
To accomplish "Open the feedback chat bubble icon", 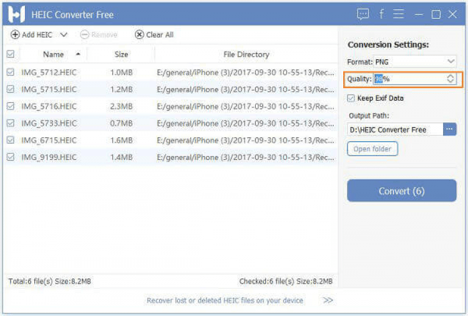I will [x=363, y=14].
